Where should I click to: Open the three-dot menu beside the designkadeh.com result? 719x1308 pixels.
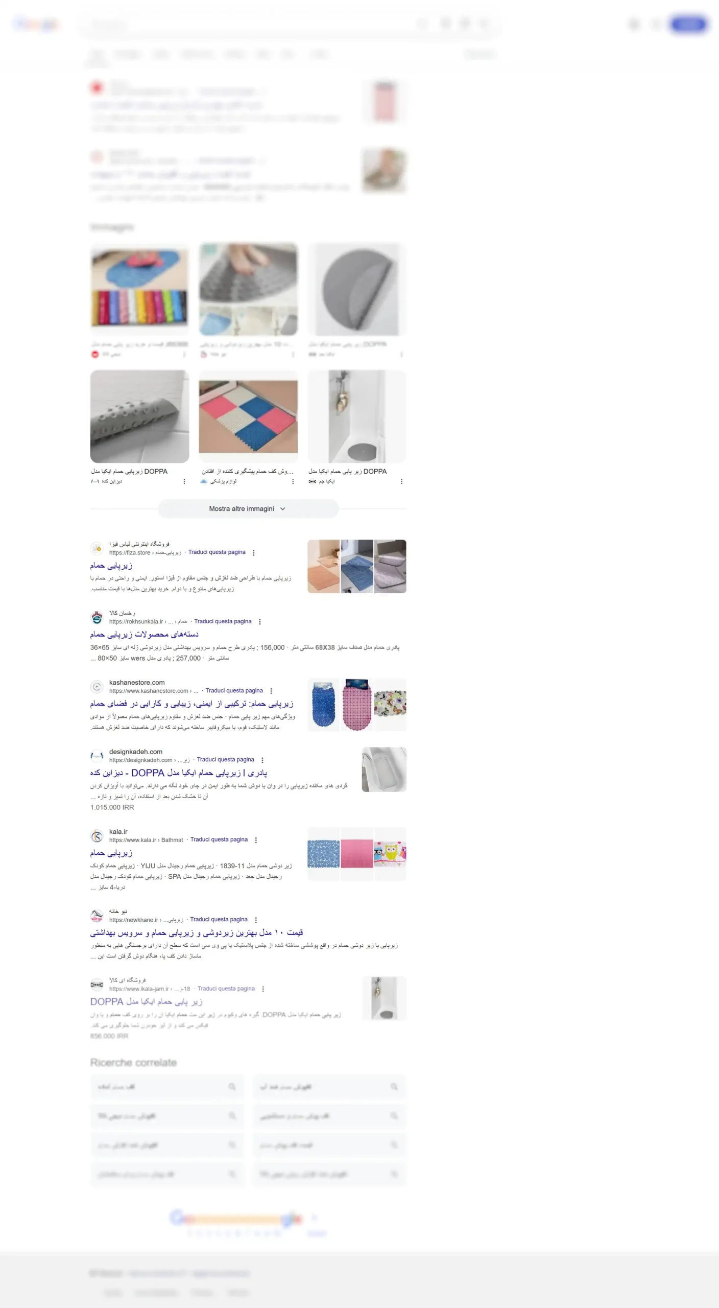262,760
